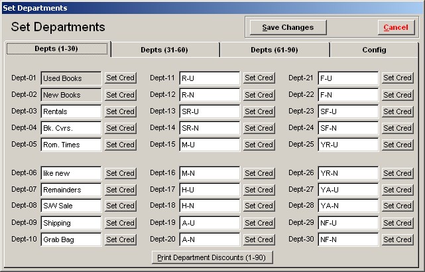Image resolution: width=425 pixels, height=272 pixels.
Task: Click Set Cred for Dept-11 R-U
Action: tap(259, 78)
